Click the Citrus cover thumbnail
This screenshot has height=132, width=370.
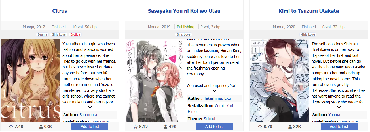tap(30, 80)
